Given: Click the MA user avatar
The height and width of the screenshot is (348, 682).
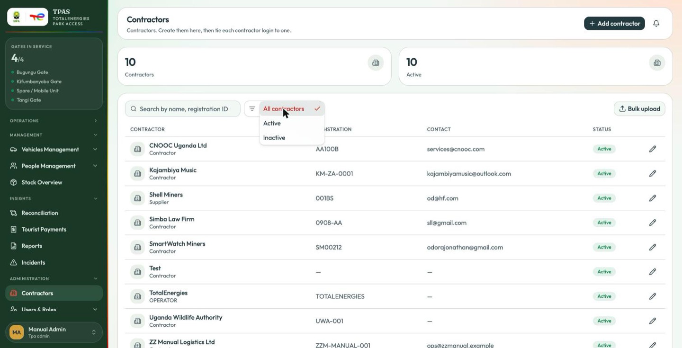Looking at the screenshot, I should pos(17,332).
